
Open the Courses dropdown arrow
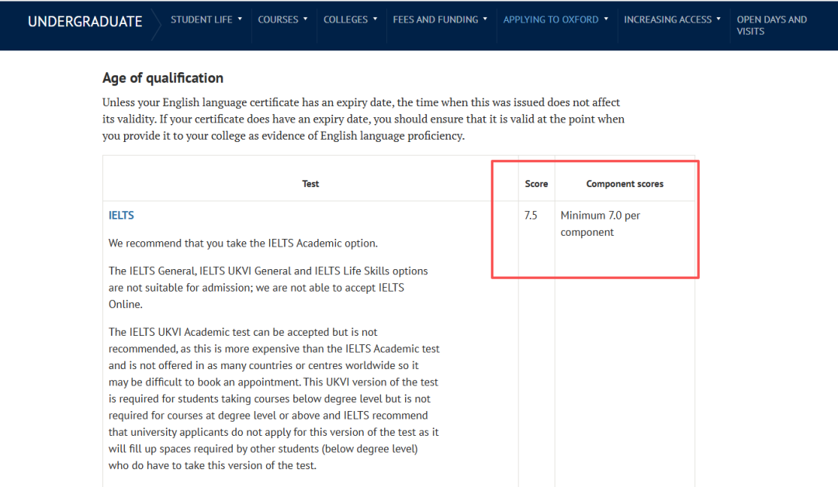(305, 19)
